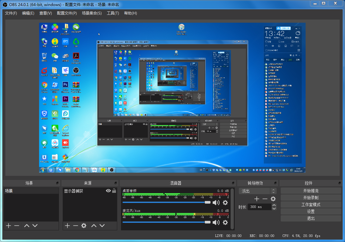Image resolution: width=345 pixels, height=242 pixels.
Task: Open 桌面音频 advanced settings gear
Action: pyautogui.click(x=225, y=203)
